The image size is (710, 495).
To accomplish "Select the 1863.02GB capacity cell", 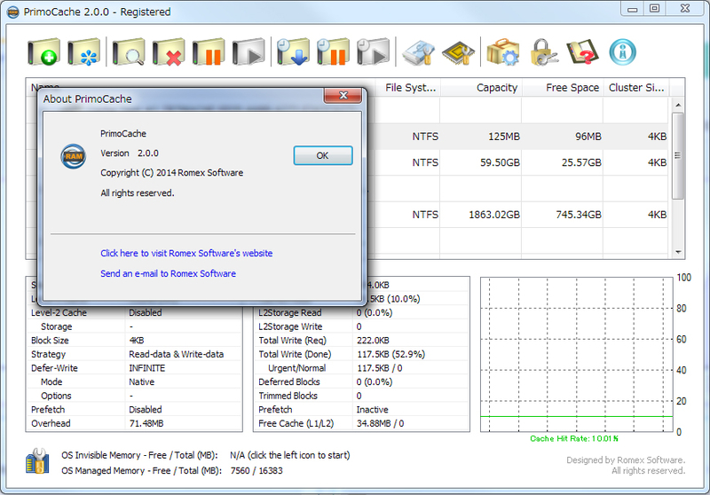I will coord(481,215).
